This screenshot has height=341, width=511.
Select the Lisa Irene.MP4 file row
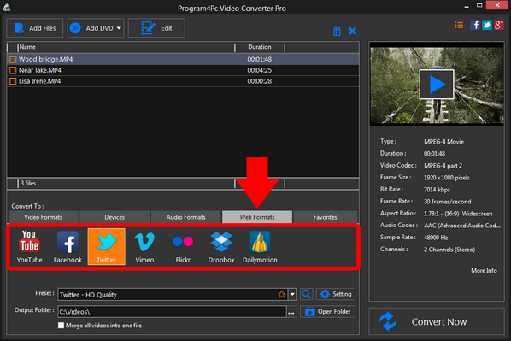tap(183, 81)
